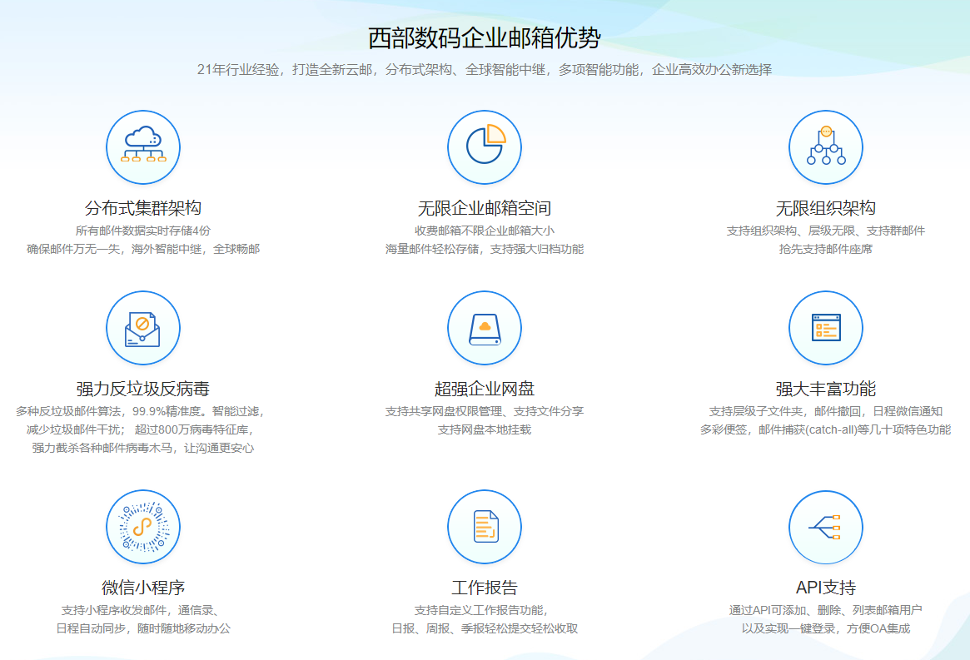
Task: Click the 21年行业经验 subtitle text
Action: (485, 70)
